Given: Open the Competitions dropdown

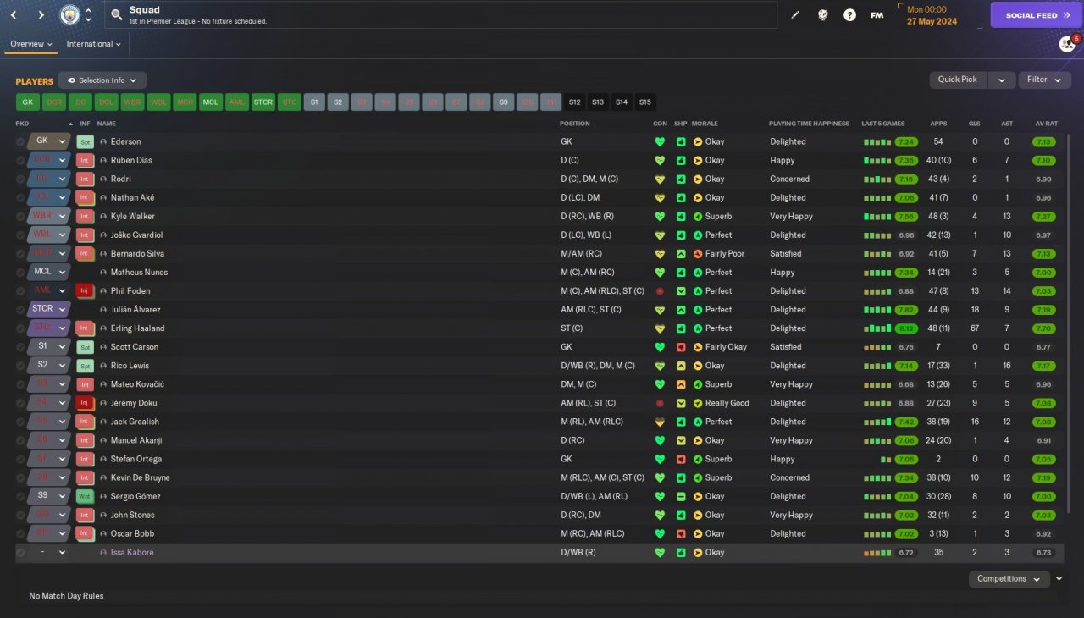Looking at the screenshot, I should [1009, 579].
